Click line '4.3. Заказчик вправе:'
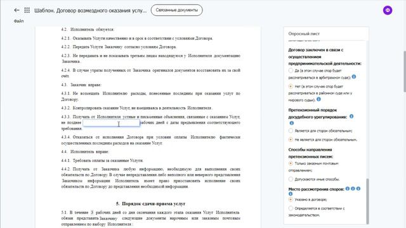 coord(81,85)
